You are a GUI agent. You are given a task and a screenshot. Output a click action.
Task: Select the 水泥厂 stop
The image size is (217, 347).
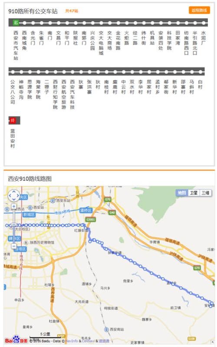click(203, 38)
